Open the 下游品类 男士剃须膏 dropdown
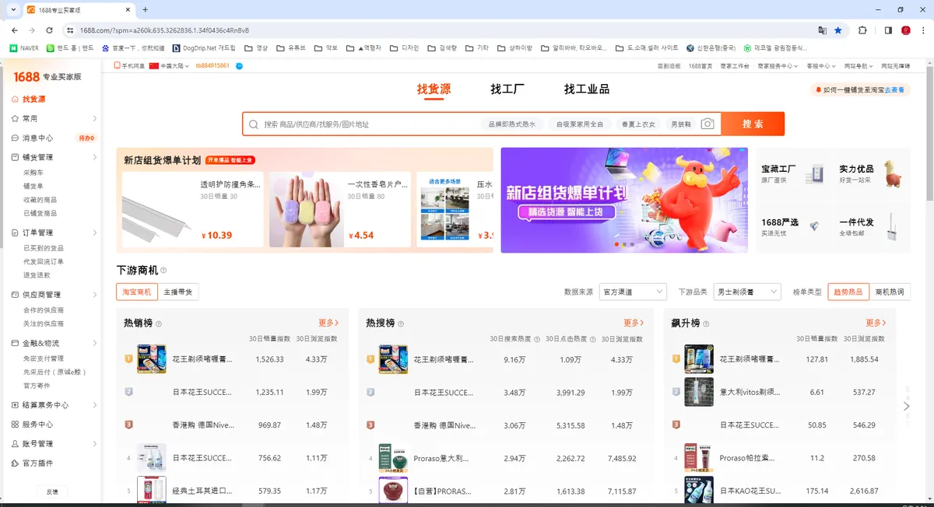This screenshot has width=934, height=507. tap(746, 292)
